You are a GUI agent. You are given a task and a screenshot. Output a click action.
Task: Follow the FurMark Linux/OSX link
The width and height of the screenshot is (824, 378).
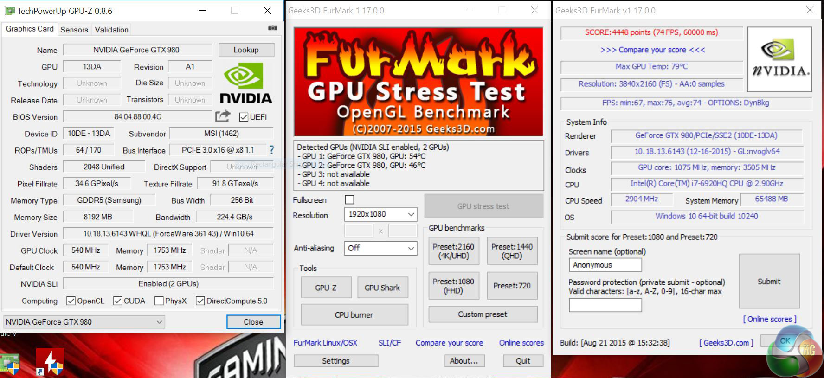click(326, 343)
